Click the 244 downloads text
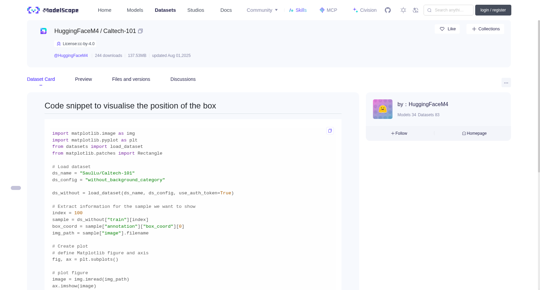This screenshot has height=290, width=540. 108,56
